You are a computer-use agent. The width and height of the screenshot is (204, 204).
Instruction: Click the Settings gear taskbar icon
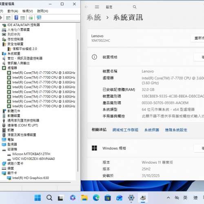131,197
